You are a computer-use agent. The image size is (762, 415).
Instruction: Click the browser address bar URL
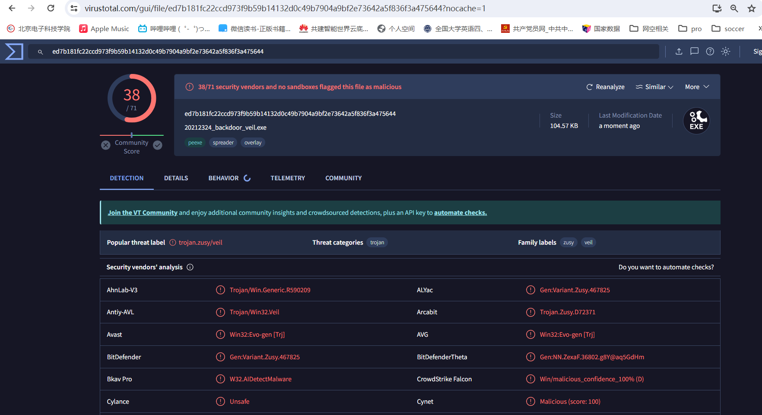click(x=285, y=8)
